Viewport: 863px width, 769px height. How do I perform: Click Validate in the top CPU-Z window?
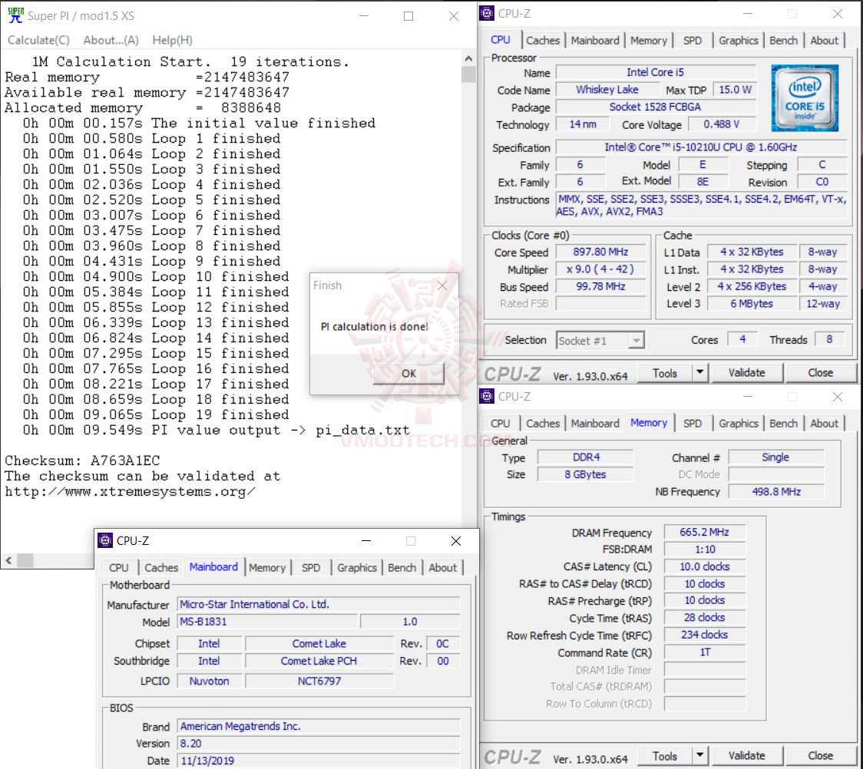746,373
